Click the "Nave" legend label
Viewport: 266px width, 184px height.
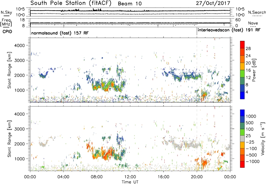[253, 23]
